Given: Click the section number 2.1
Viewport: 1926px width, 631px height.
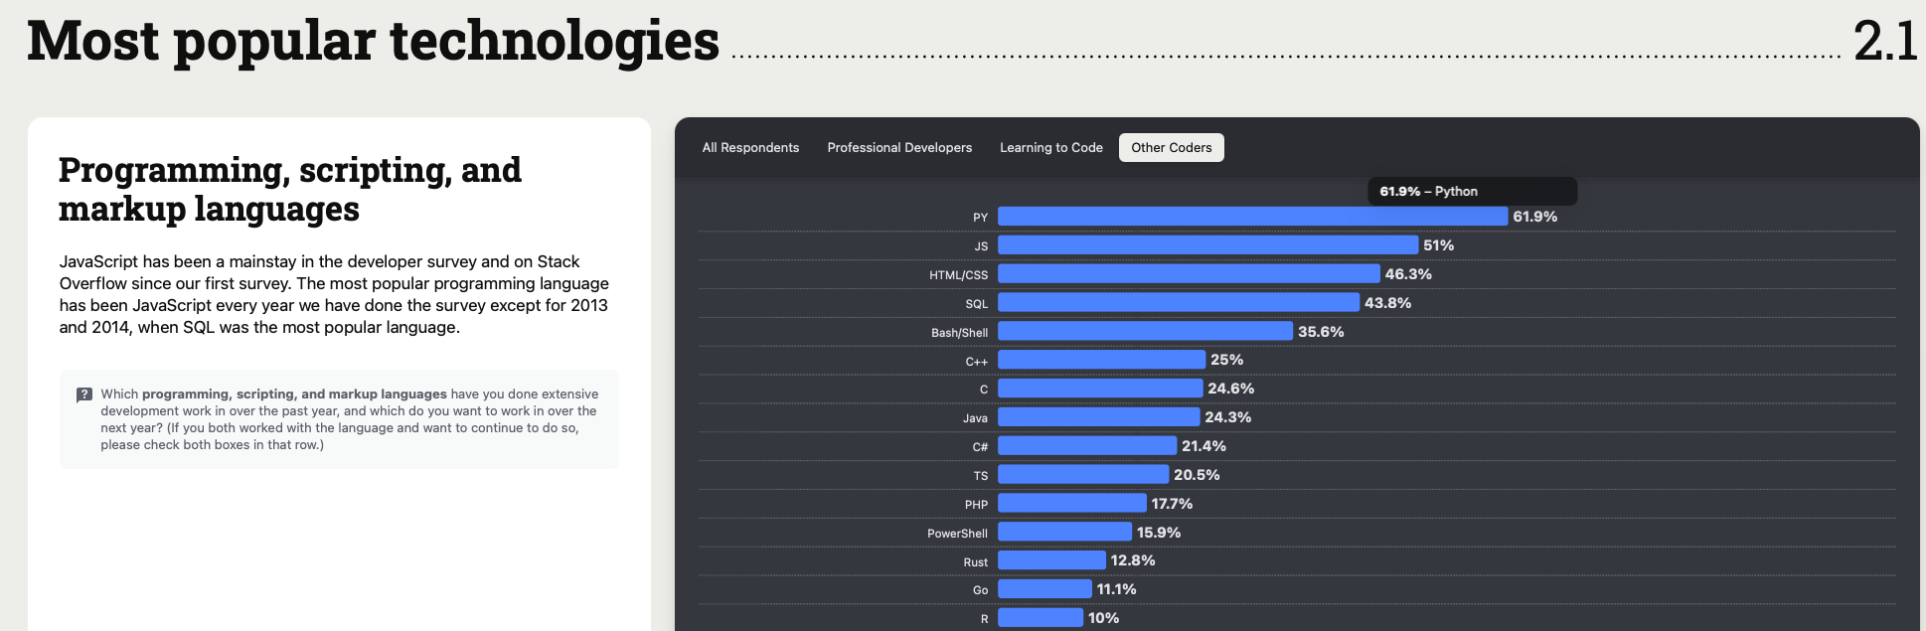Looking at the screenshot, I should coord(1884,41).
